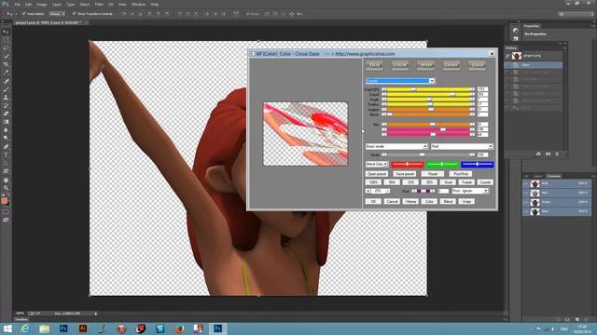Set history brush source on snapshot
The height and width of the screenshot is (335, 597).
[x=507, y=56]
